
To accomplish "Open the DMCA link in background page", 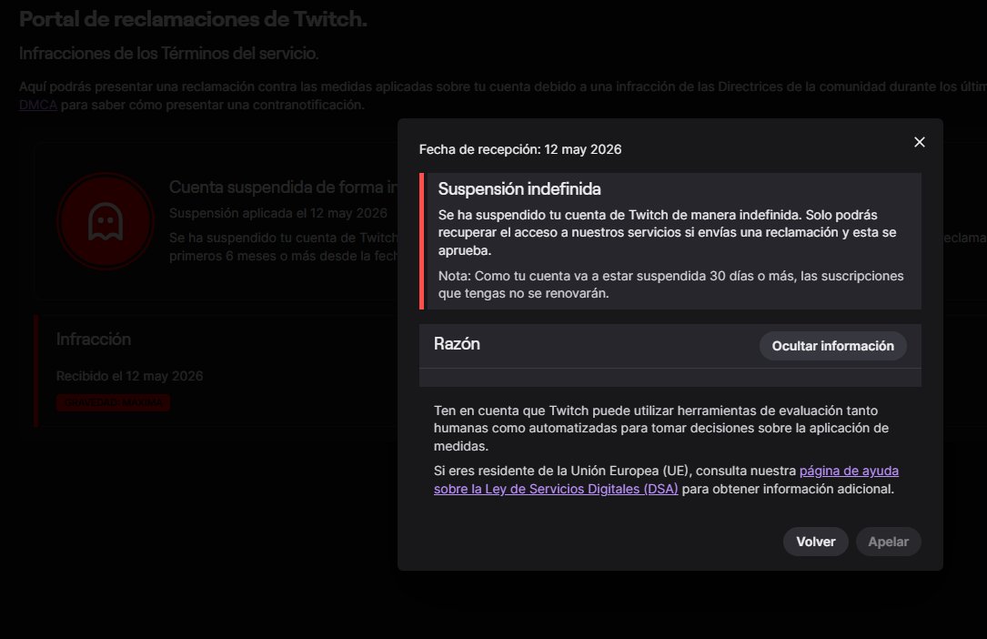I will point(38,106).
